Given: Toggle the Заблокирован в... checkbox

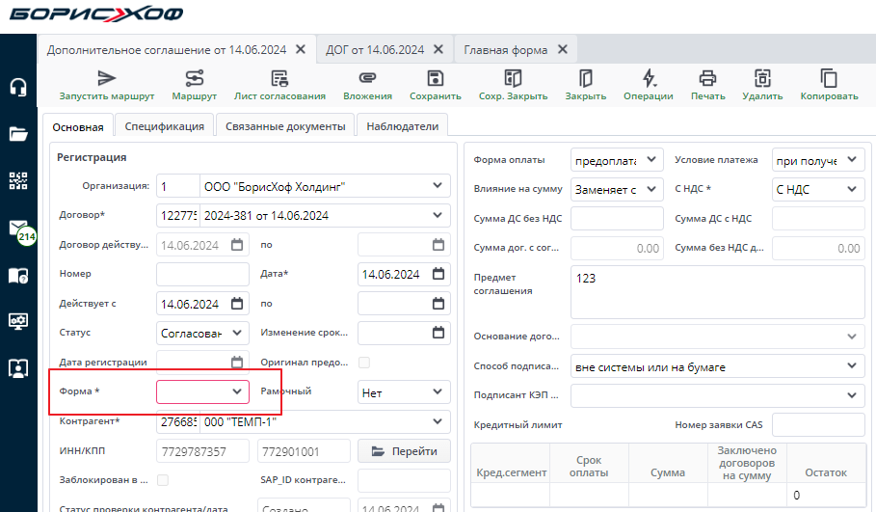Looking at the screenshot, I should click(163, 480).
